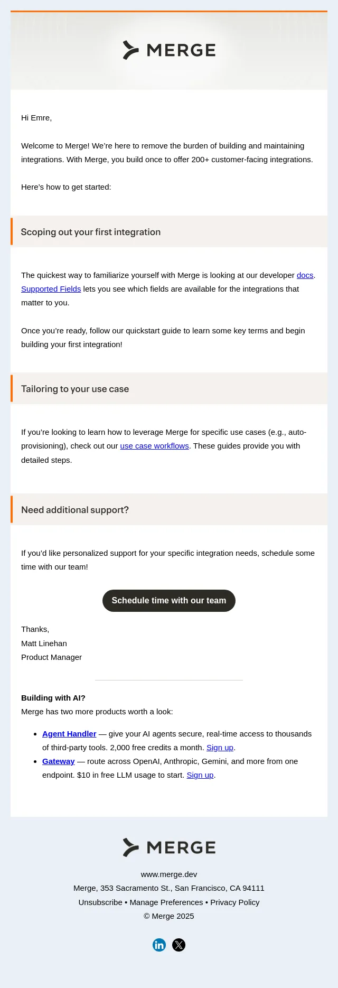Open the Supported Fields link
This screenshot has height=988, width=338.
click(x=51, y=289)
